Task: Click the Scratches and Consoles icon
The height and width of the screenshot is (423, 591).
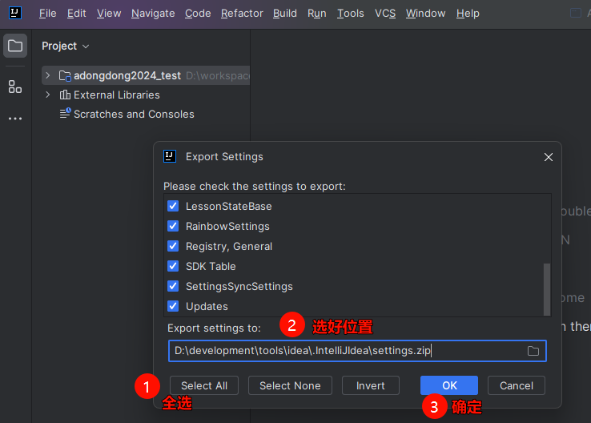Action: pos(65,113)
